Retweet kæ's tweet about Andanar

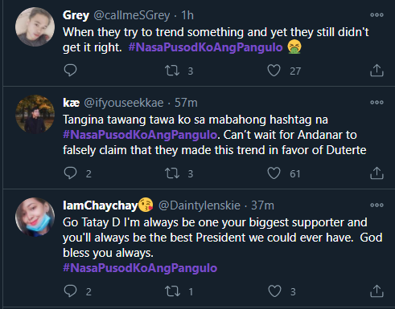pos(172,173)
